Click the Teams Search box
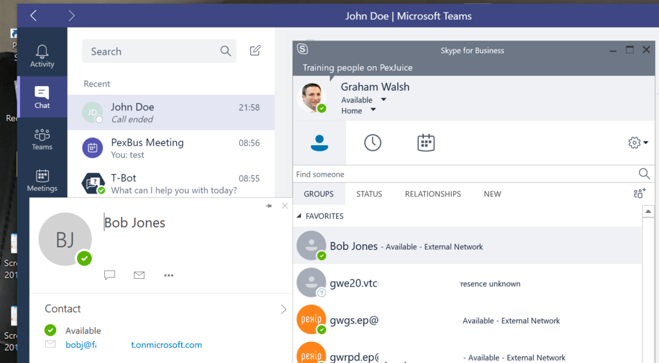659x363 pixels. click(159, 51)
